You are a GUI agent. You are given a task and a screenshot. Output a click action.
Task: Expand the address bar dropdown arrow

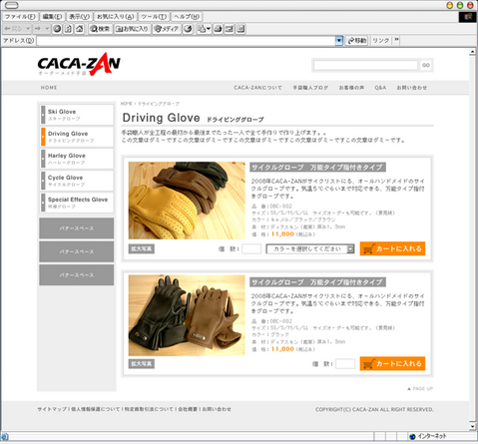[338, 41]
